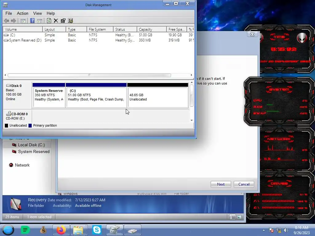This screenshot has width=315, height=236.
Task: Select the System Reserved 350 MB partition block
Action: point(49,95)
